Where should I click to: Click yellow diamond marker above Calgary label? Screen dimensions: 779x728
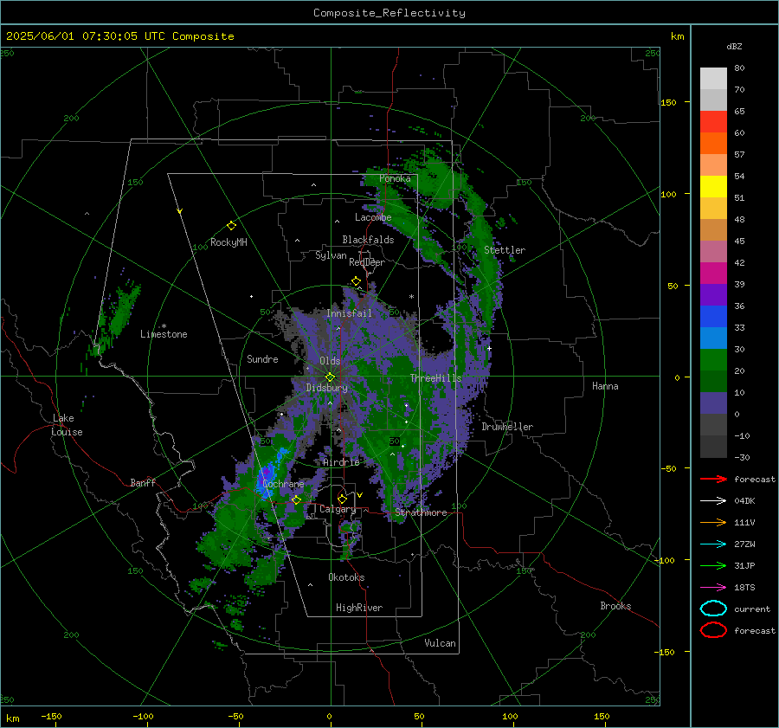(342, 499)
